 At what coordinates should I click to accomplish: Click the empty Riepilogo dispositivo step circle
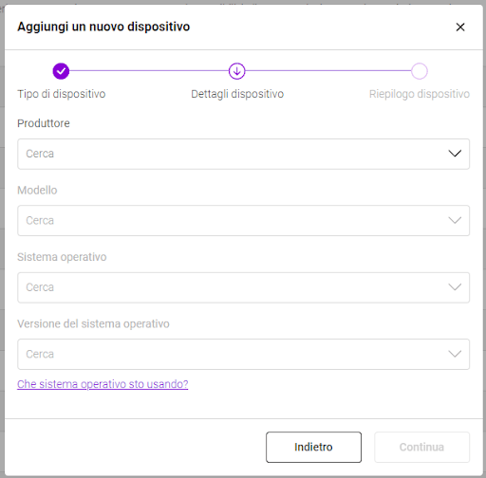point(420,71)
